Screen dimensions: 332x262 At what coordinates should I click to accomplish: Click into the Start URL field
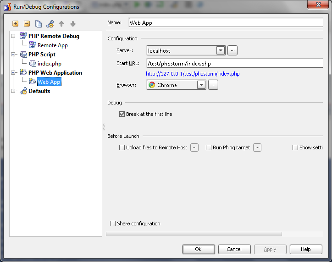(x=235, y=63)
